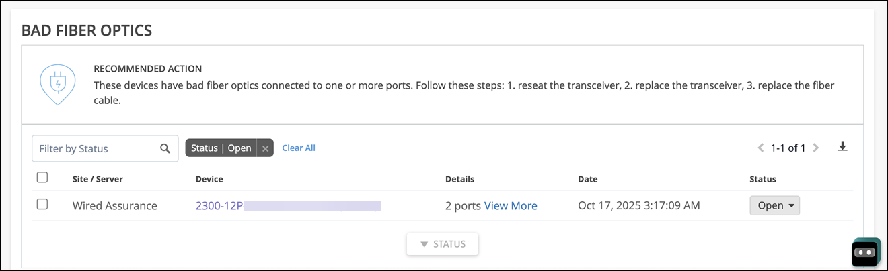Download the bad fiber optics list

click(x=842, y=147)
